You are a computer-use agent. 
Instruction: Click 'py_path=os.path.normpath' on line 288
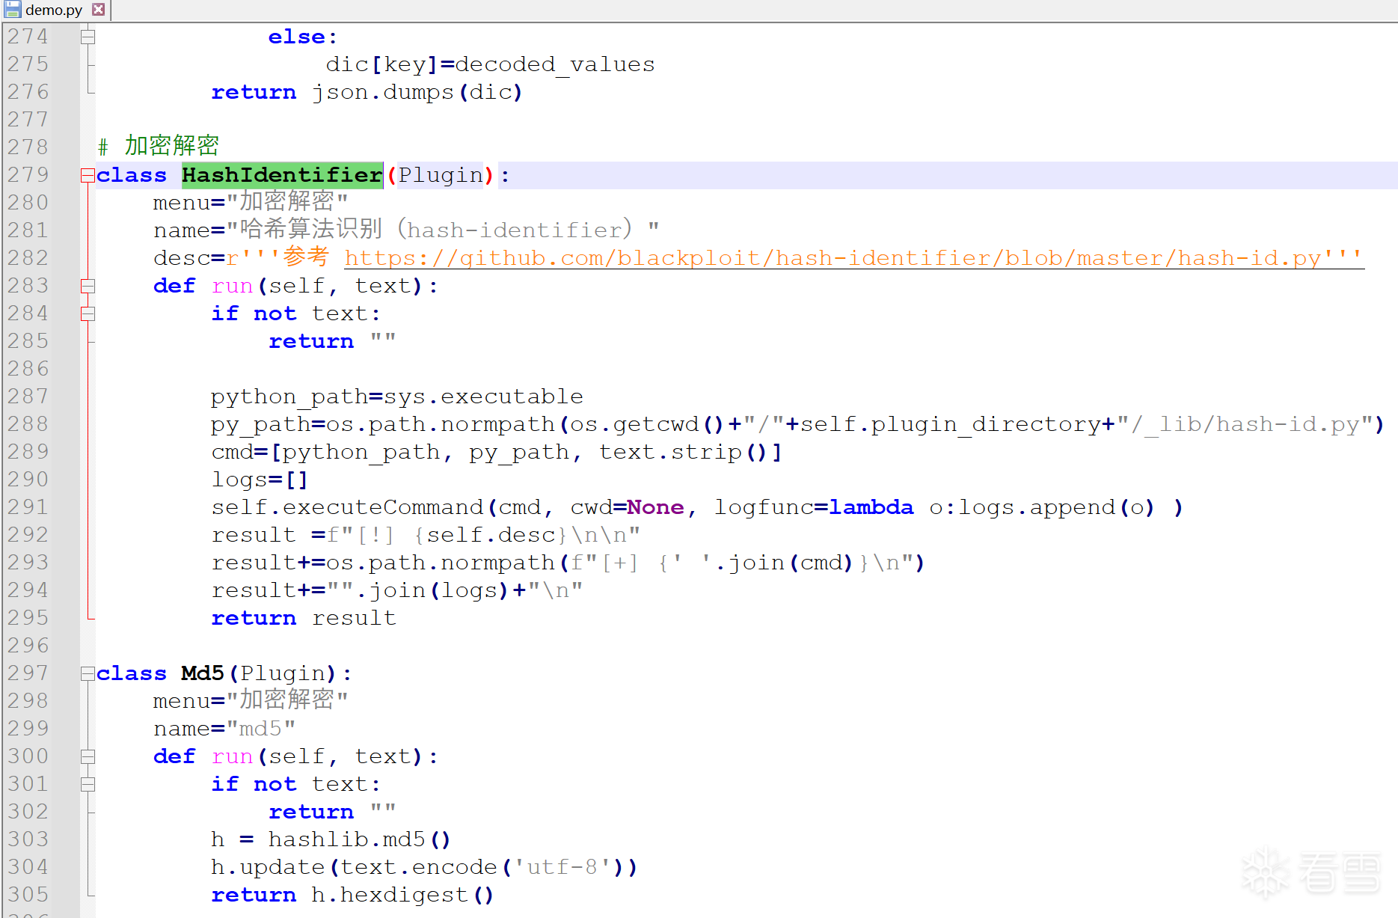pyautogui.click(x=382, y=424)
